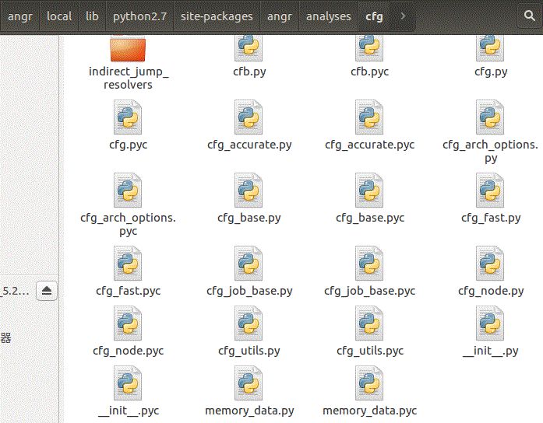Select the sidebar volume labeled 5.2...
This screenshot has height=423, width=543.
tap(16, 291)
